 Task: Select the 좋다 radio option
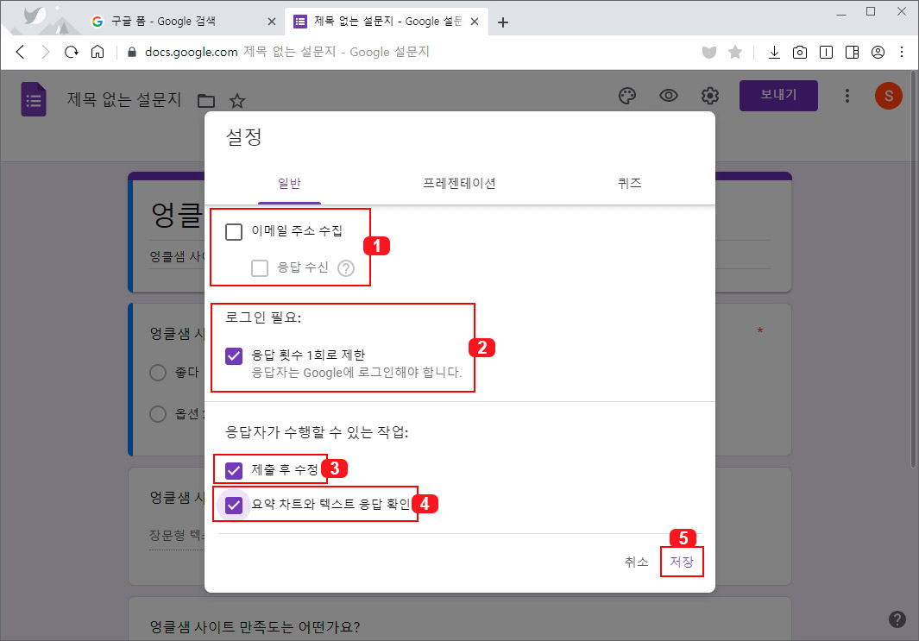[x=157, y=372]
